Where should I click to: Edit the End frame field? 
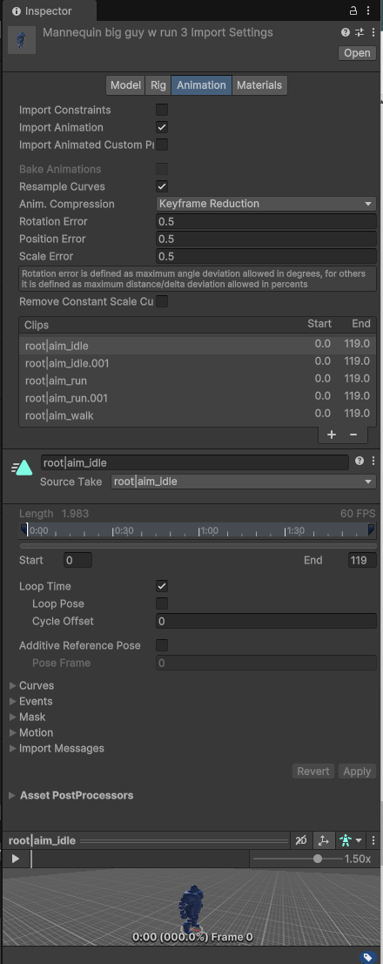click(x=362, y=560)
